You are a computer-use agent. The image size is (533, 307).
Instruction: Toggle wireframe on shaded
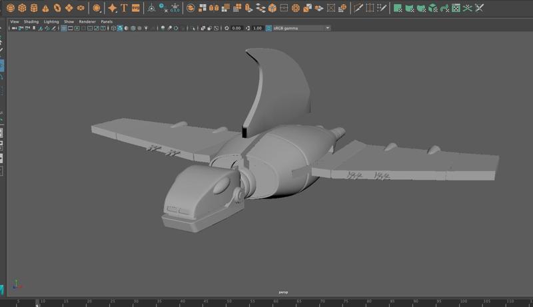pyautogui.click(x=133, y=28)
